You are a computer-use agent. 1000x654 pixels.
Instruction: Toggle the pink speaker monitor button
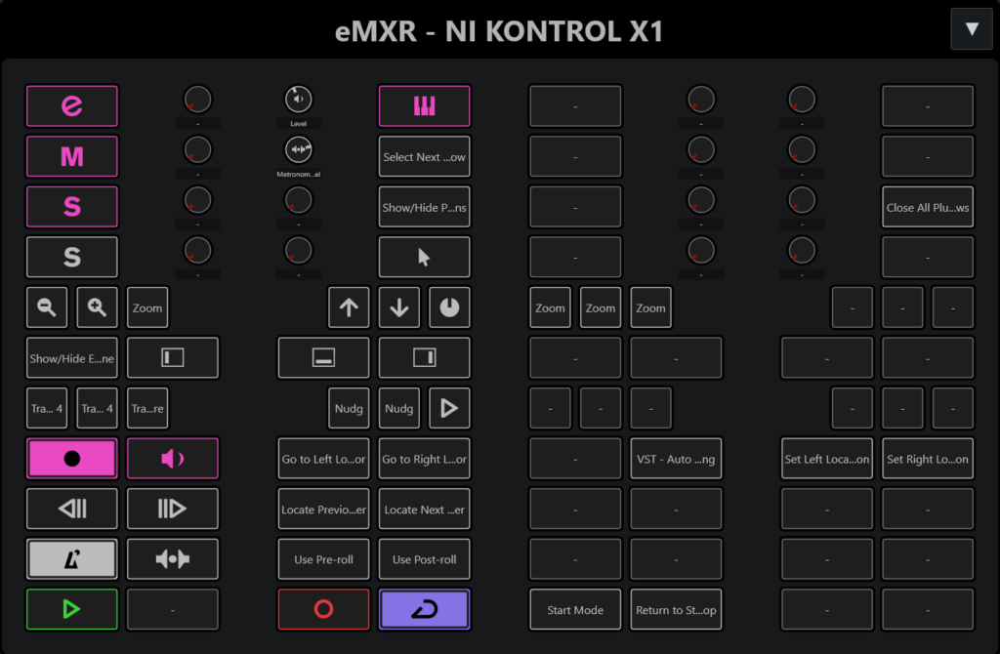(173, 459)
